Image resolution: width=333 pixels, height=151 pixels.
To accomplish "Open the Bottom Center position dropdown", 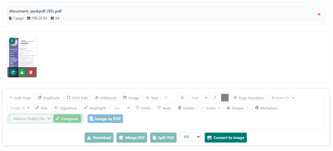I will [282, 98].
